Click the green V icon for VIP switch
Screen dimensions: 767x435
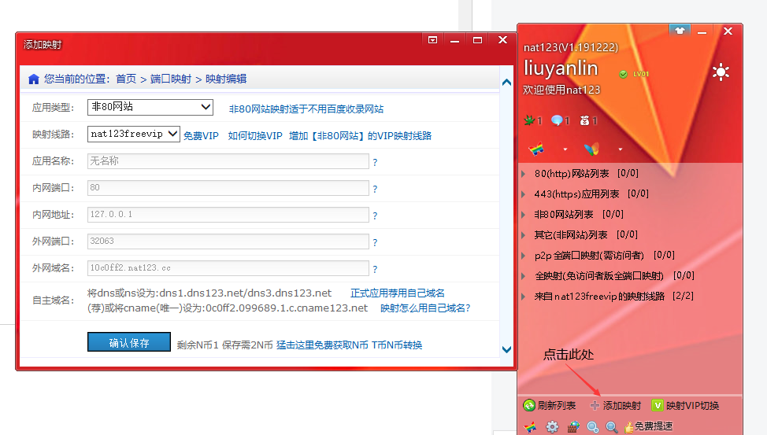coord(658,405)
